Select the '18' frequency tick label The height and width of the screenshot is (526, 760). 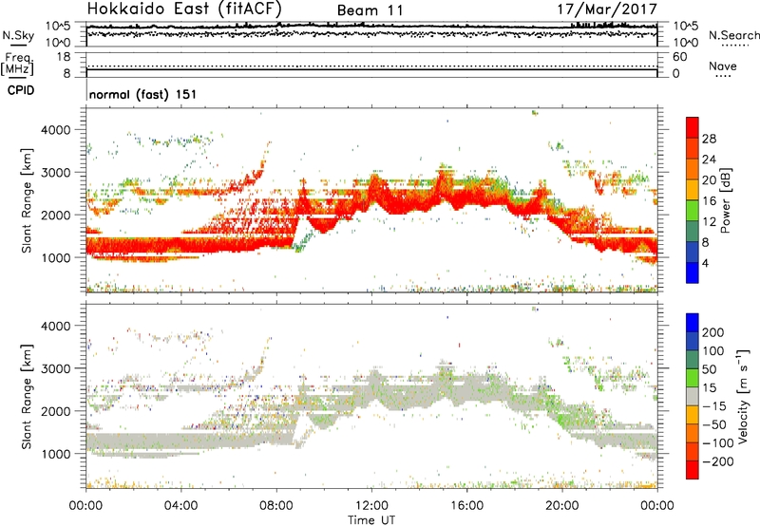tap(64, 57)
